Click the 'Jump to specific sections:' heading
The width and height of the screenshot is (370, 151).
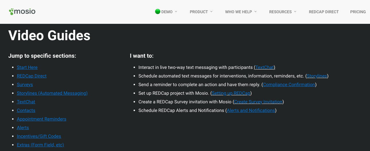42,56
